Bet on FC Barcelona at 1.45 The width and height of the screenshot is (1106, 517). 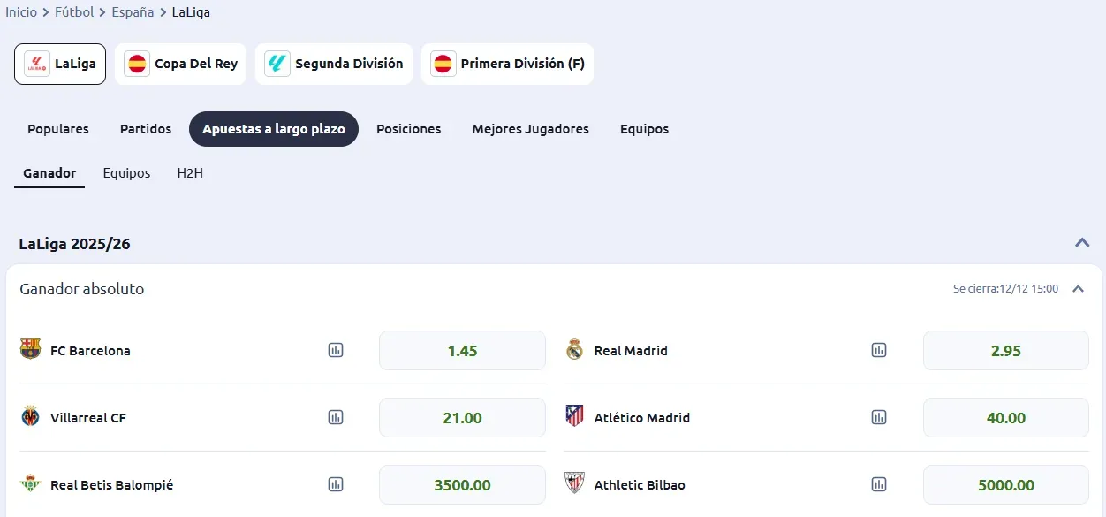pos(462,351)
